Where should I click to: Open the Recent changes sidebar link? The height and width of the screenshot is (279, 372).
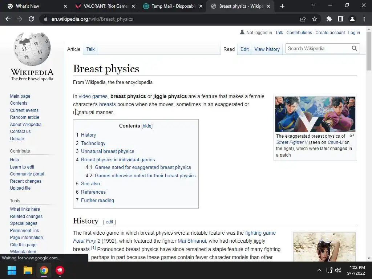coord(26,181)
